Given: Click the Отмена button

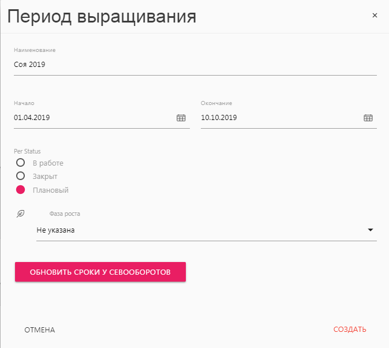Looking at the screenshot, I should tap(39, 330).
